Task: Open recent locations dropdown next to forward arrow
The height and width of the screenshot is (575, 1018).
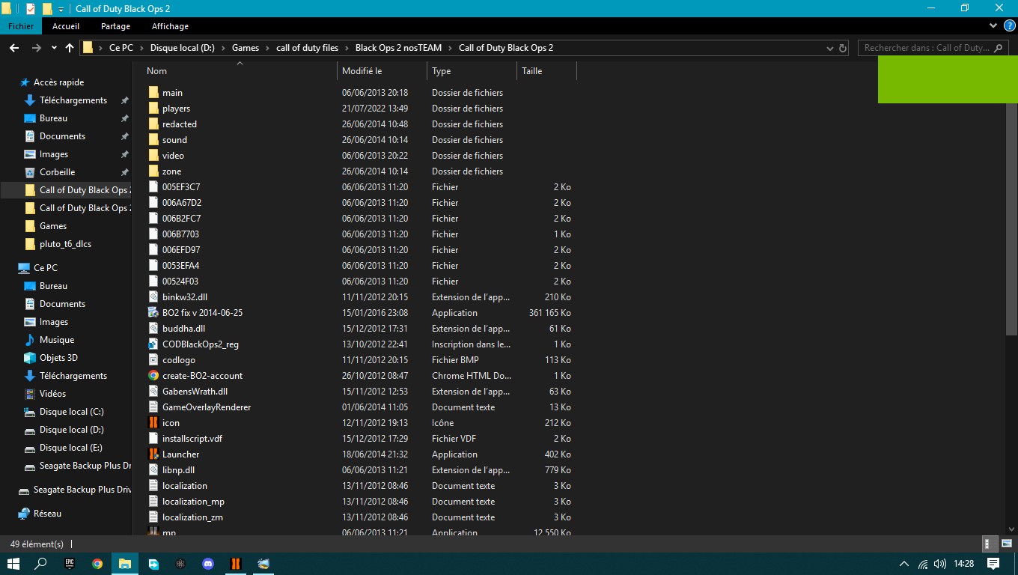Action: click(54, 48)
